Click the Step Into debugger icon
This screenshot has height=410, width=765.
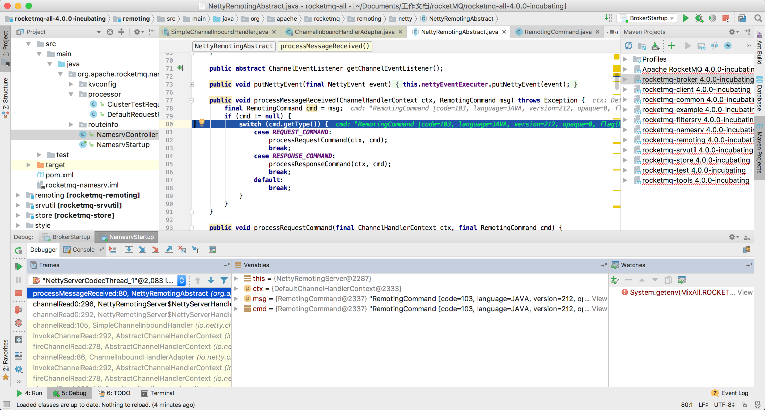[142, 250]
